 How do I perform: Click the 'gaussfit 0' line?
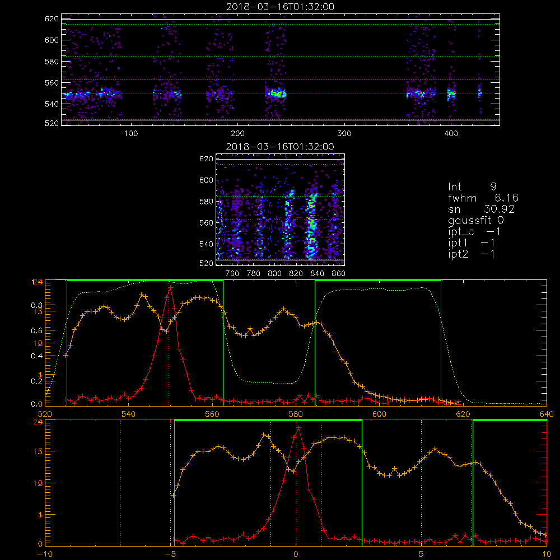click(x=475, y=220)
